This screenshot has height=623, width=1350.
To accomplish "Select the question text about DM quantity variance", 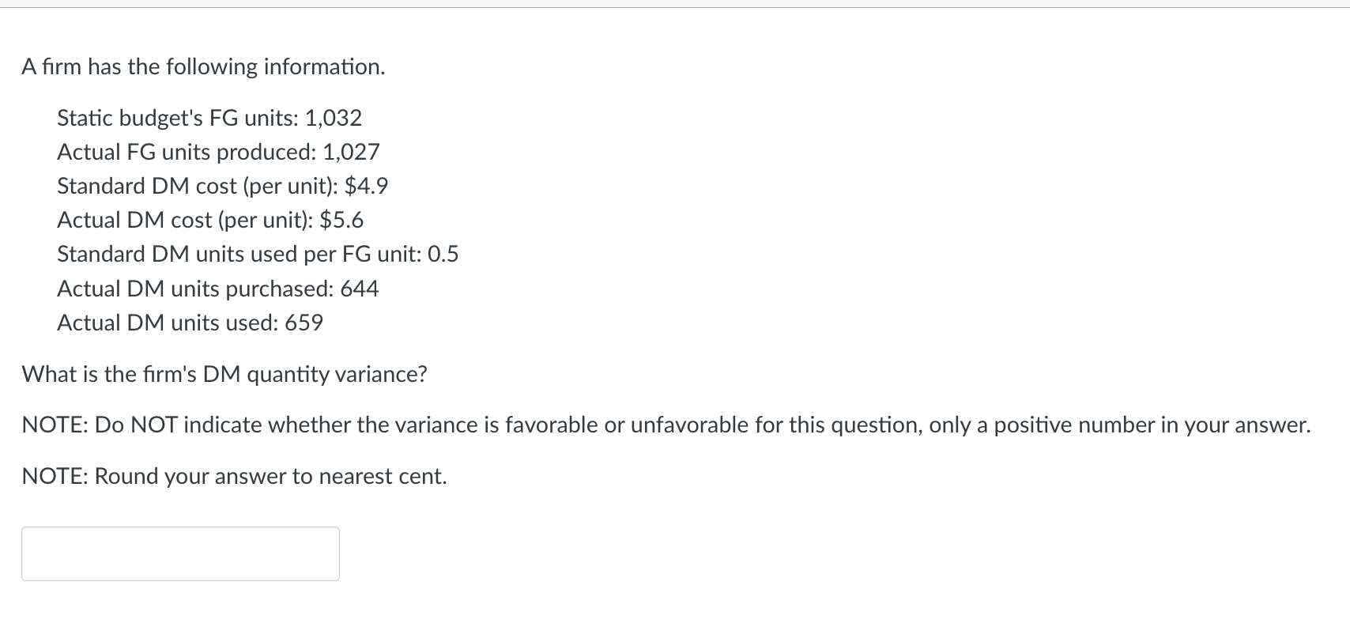I will tap(224, 374).
